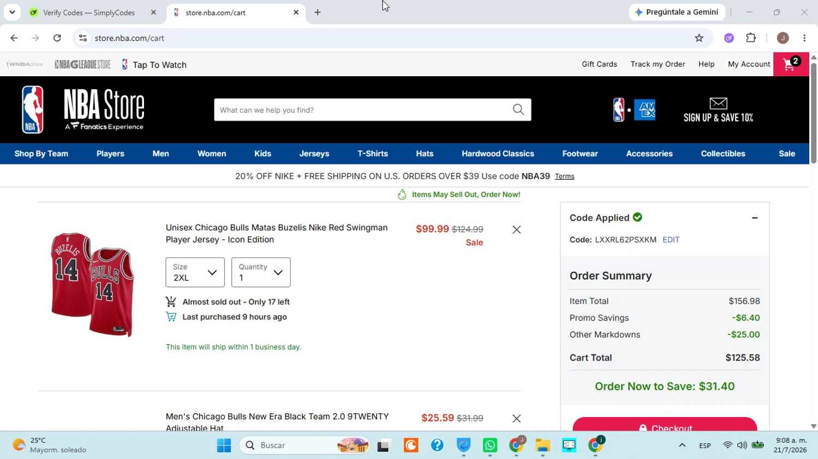Open the Hats menu
This screenshot has height=459, width=818.
pos(425,154)
